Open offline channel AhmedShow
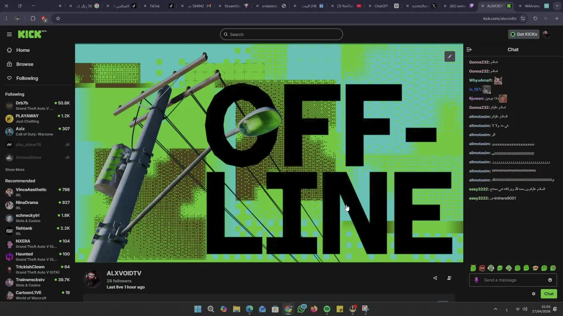This screenshot has height=316, width=563. point(37,158)
